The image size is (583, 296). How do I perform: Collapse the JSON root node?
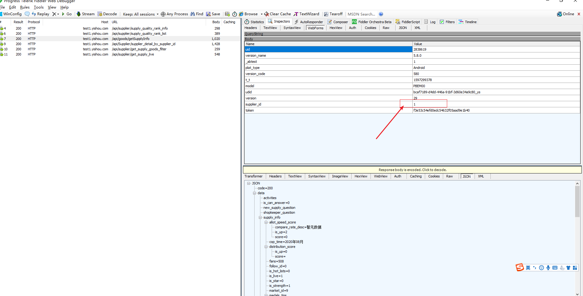coord(249,183)
